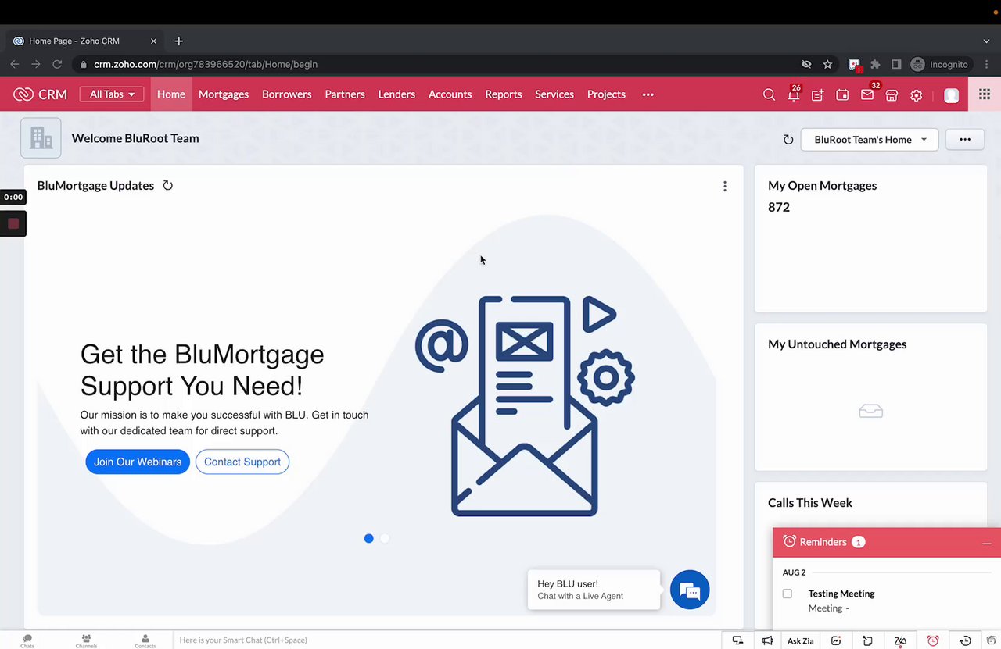Open the Projects tab

pos(606,94)
